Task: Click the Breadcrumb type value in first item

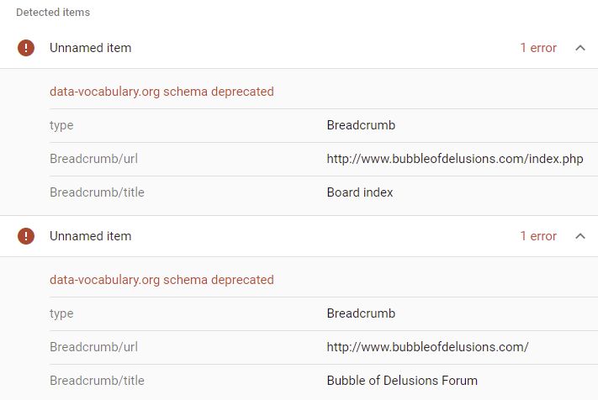Action: [x=361, y=125]
